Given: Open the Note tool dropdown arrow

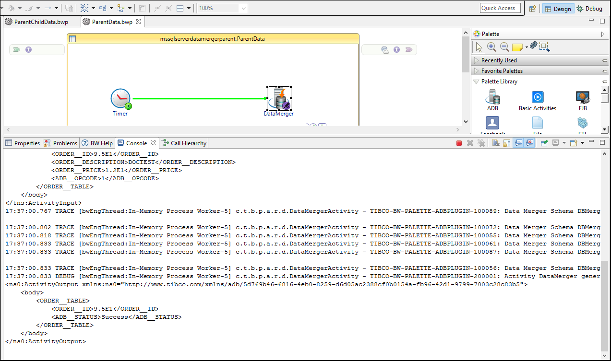Looking at the screenshot, I should point(527,47).
